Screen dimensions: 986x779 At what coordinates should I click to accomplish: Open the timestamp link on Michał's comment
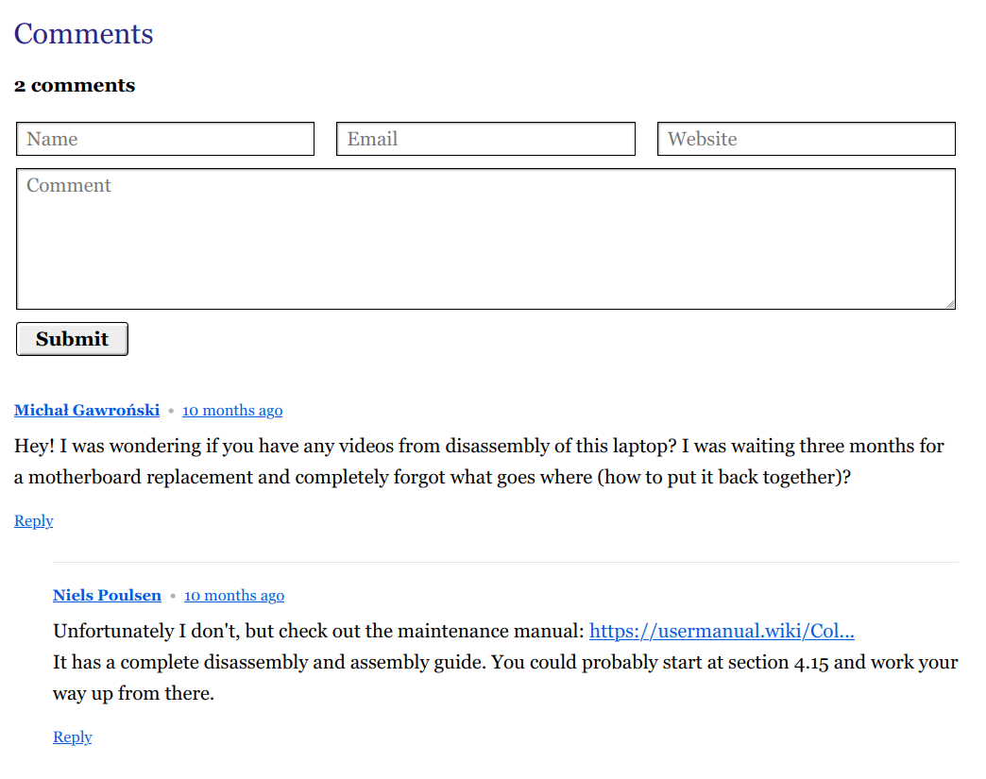(x=232, y=411)
